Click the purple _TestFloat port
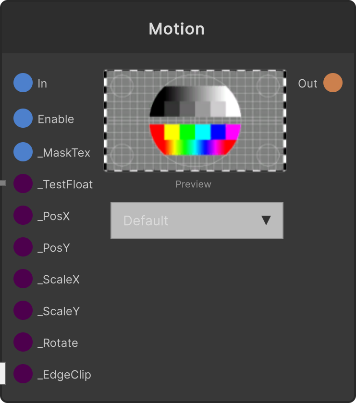356x403 pixels. point(23,183)
